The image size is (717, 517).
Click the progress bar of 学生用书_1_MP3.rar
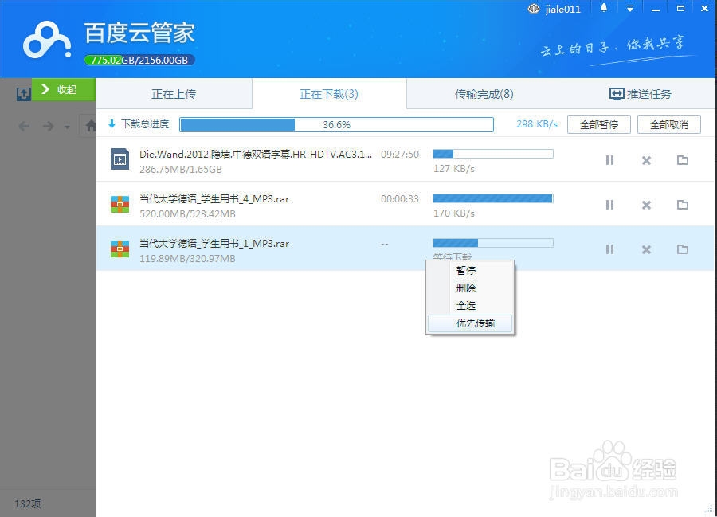click(493, 243)
